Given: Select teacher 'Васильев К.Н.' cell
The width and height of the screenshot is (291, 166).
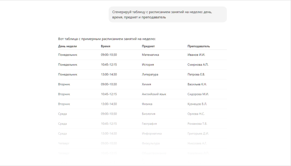Looking at the screenshot, I should coord(197,84).
